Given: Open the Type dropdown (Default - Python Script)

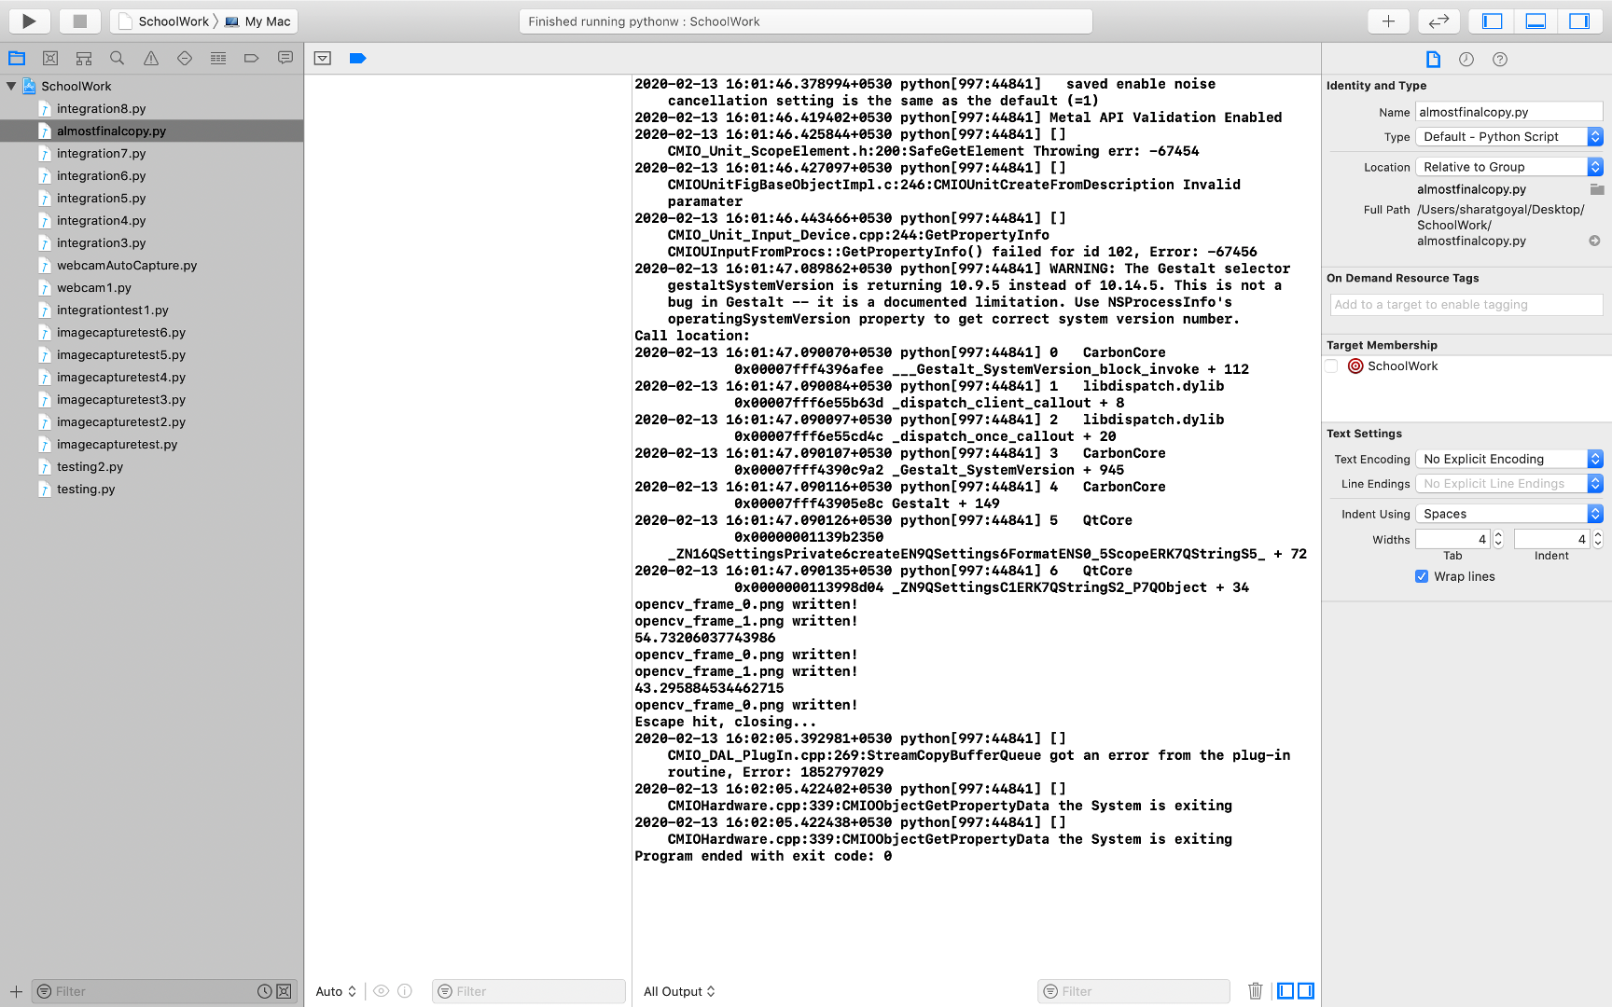Looking at the screenshot, I should click(x=1509, y=137).
